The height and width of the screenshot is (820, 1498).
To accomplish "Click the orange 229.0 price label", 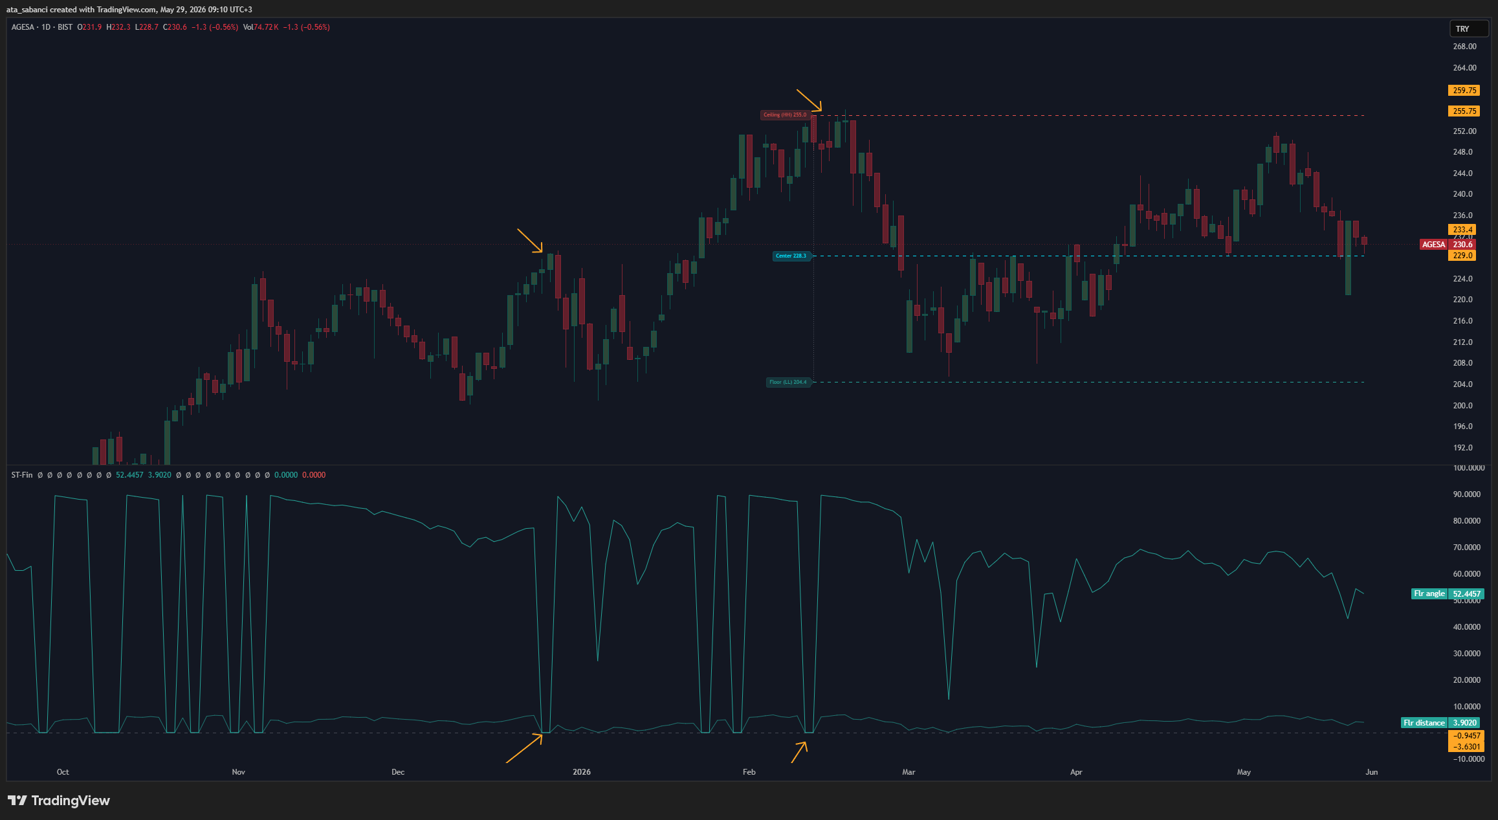I will (x=1462, y=256).
